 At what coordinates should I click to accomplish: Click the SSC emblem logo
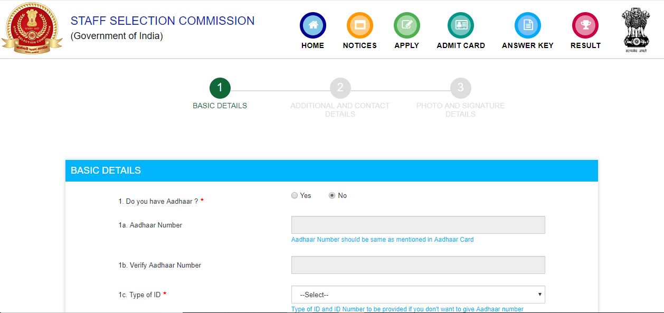point(33,29)
